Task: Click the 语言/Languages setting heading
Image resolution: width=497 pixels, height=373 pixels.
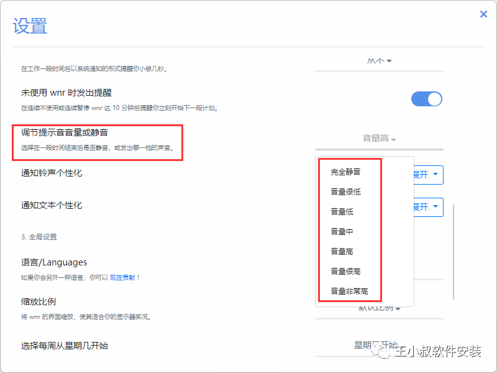Action: [54, 262]
